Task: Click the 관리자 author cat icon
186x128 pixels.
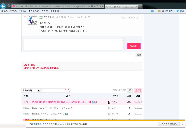Action: tap(109, 102)
